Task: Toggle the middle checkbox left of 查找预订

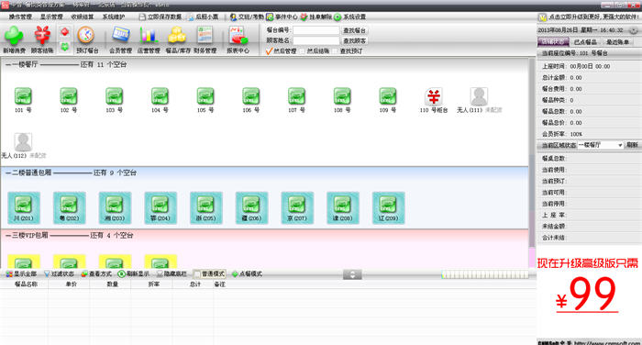Action: (x=303, y=51)
